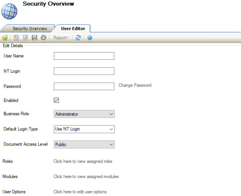Click the Refresh arrows icon

(78, 38)
